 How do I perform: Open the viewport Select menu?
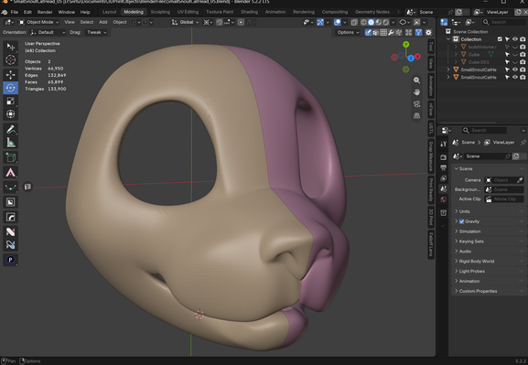(87, 22)
